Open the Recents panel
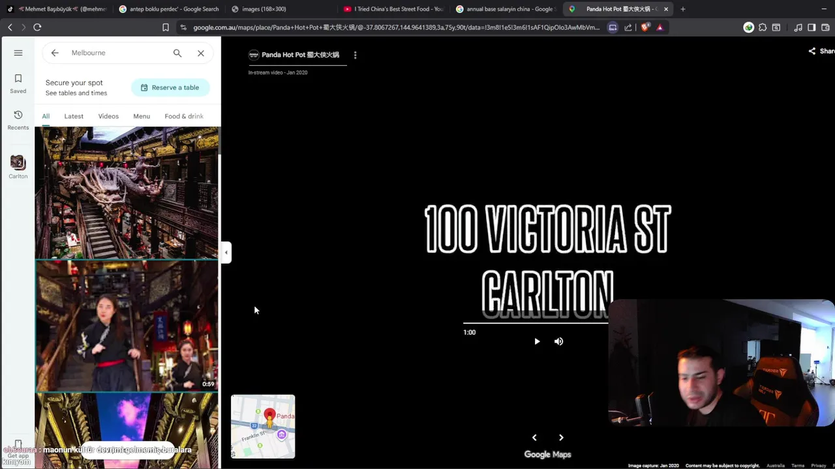 point(18,121)
